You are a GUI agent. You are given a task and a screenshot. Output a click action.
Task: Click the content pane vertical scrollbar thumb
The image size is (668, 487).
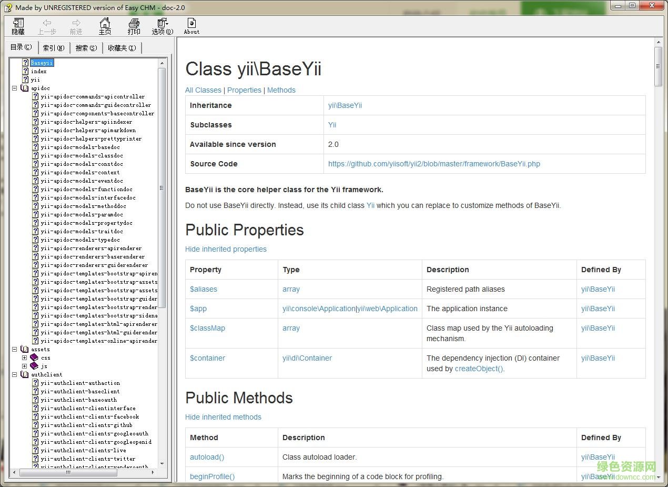point(658,66)
